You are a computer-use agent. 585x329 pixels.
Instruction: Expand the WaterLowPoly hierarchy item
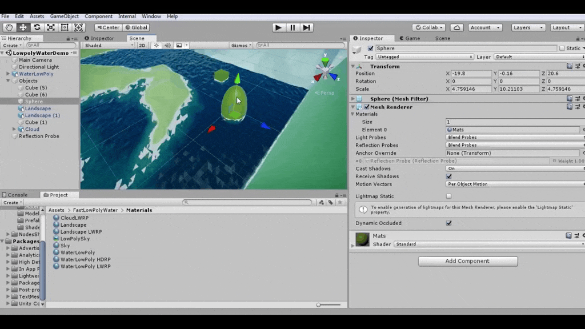tap(8, 74)
